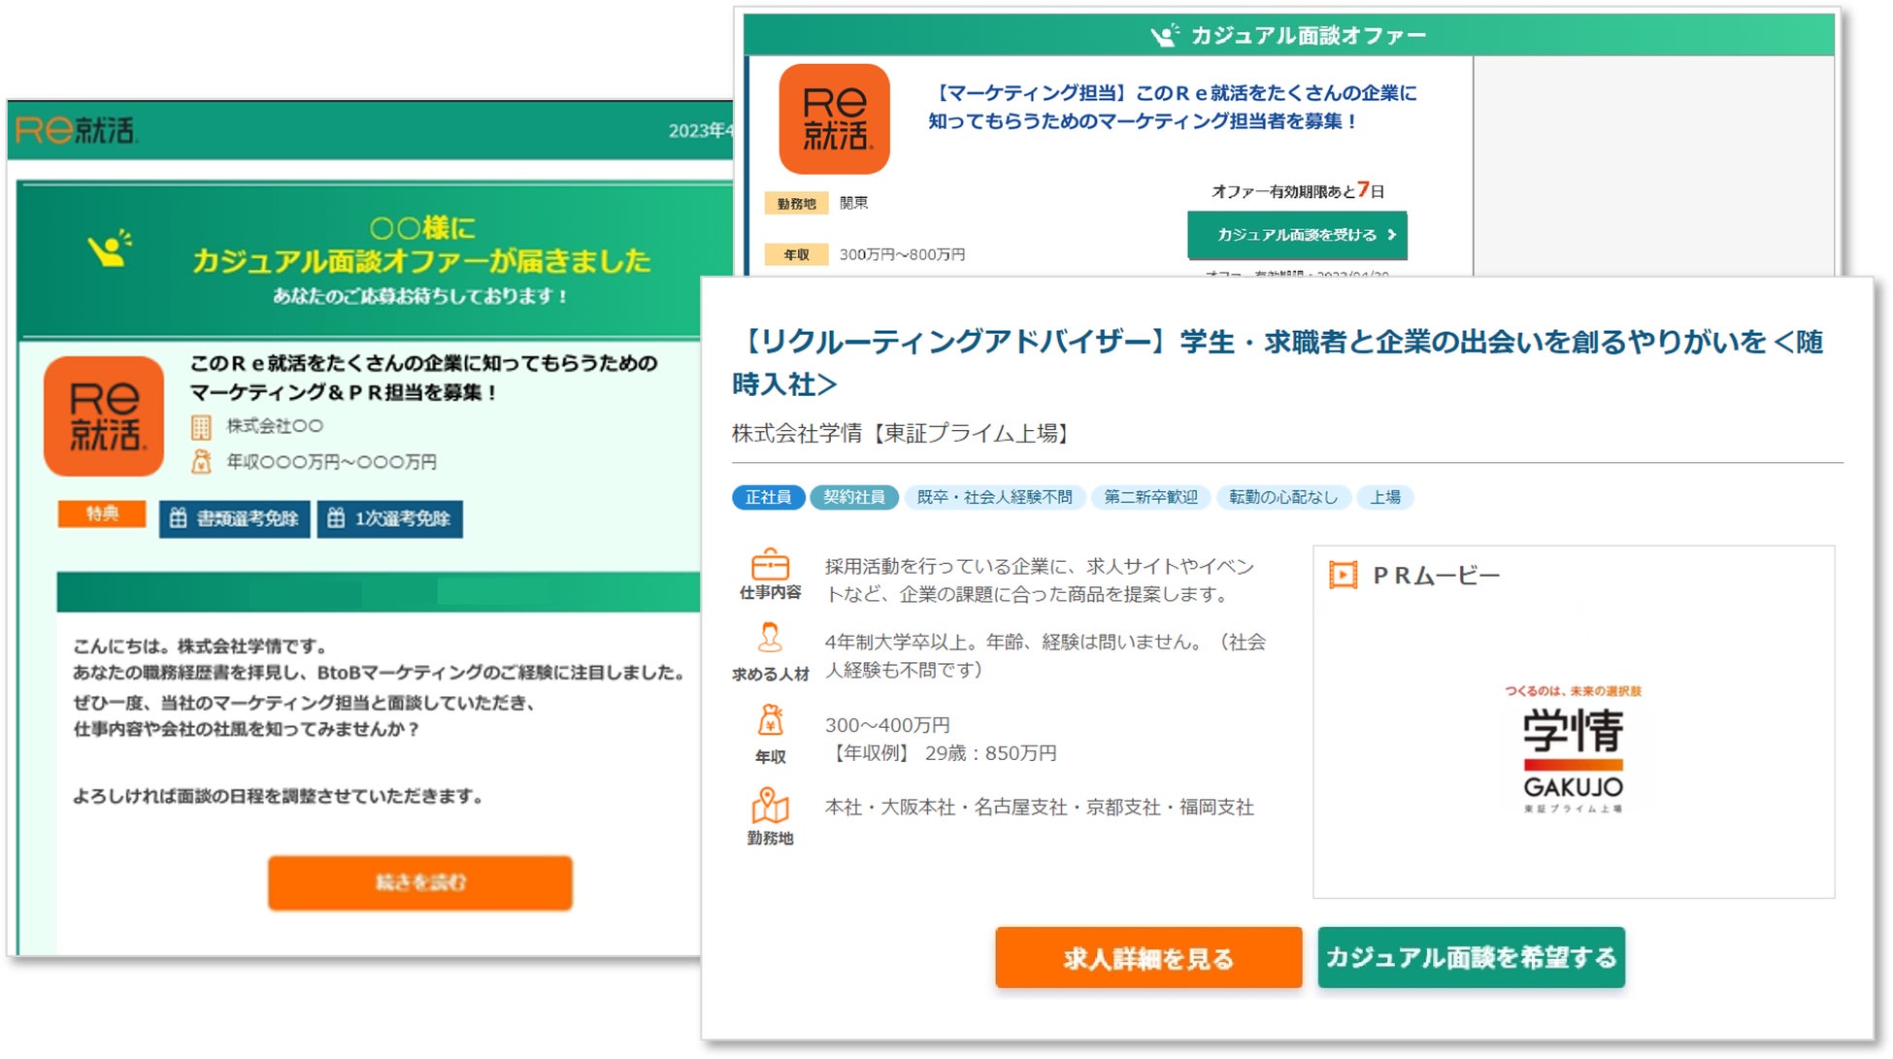Click the person 求める人材 icon

[770, 638]
